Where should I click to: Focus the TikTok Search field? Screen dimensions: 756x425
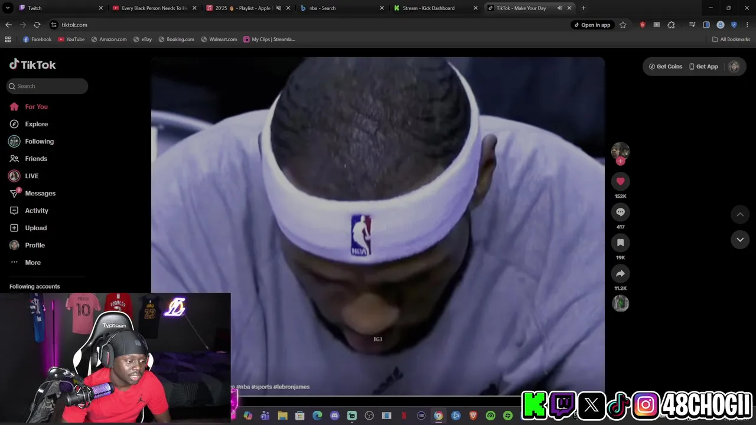[47, 86]
